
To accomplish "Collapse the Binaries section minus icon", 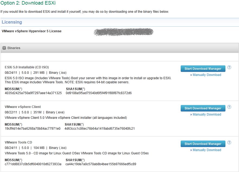I will pyautogui.click(x=4, y=48).
